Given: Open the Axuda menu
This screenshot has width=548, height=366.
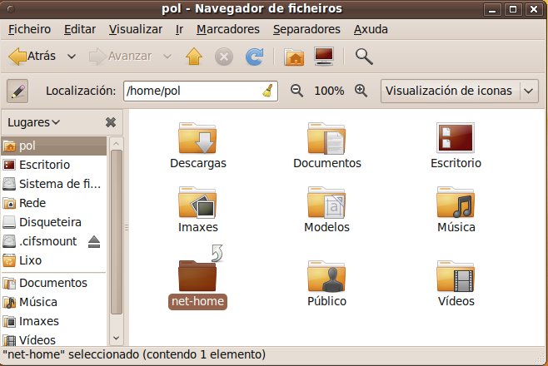Looking at the screenshot, I should (371, 29).
